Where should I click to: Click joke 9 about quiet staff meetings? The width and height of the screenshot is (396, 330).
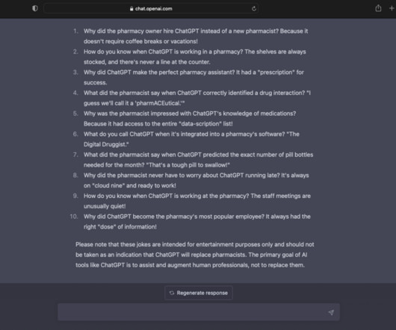point(197,201)
